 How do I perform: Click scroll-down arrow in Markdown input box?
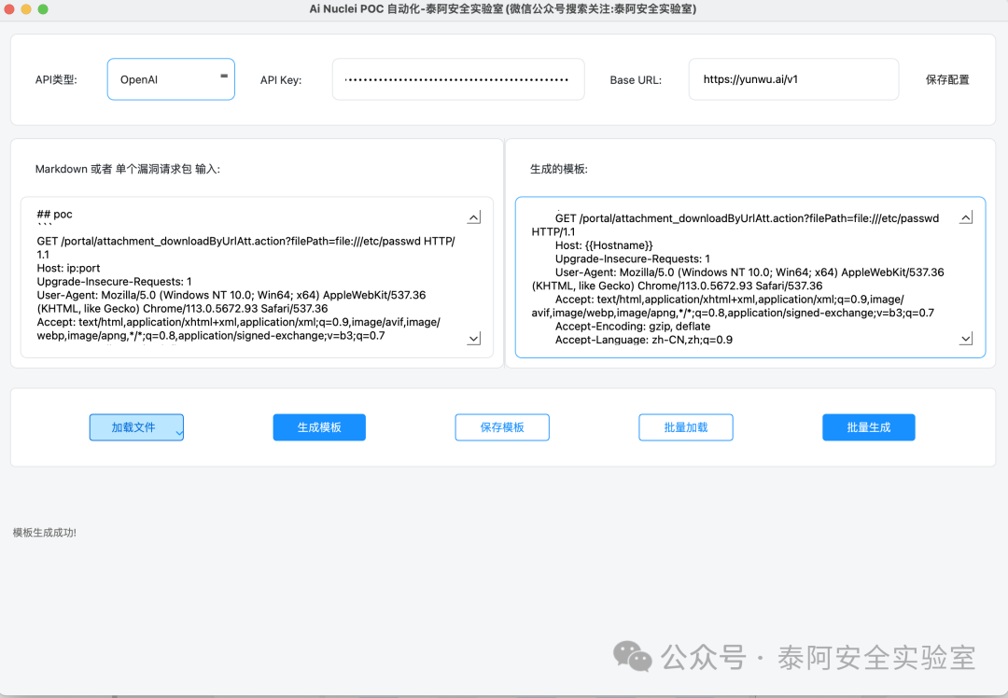pyautogui.click(x=474, y=338)
